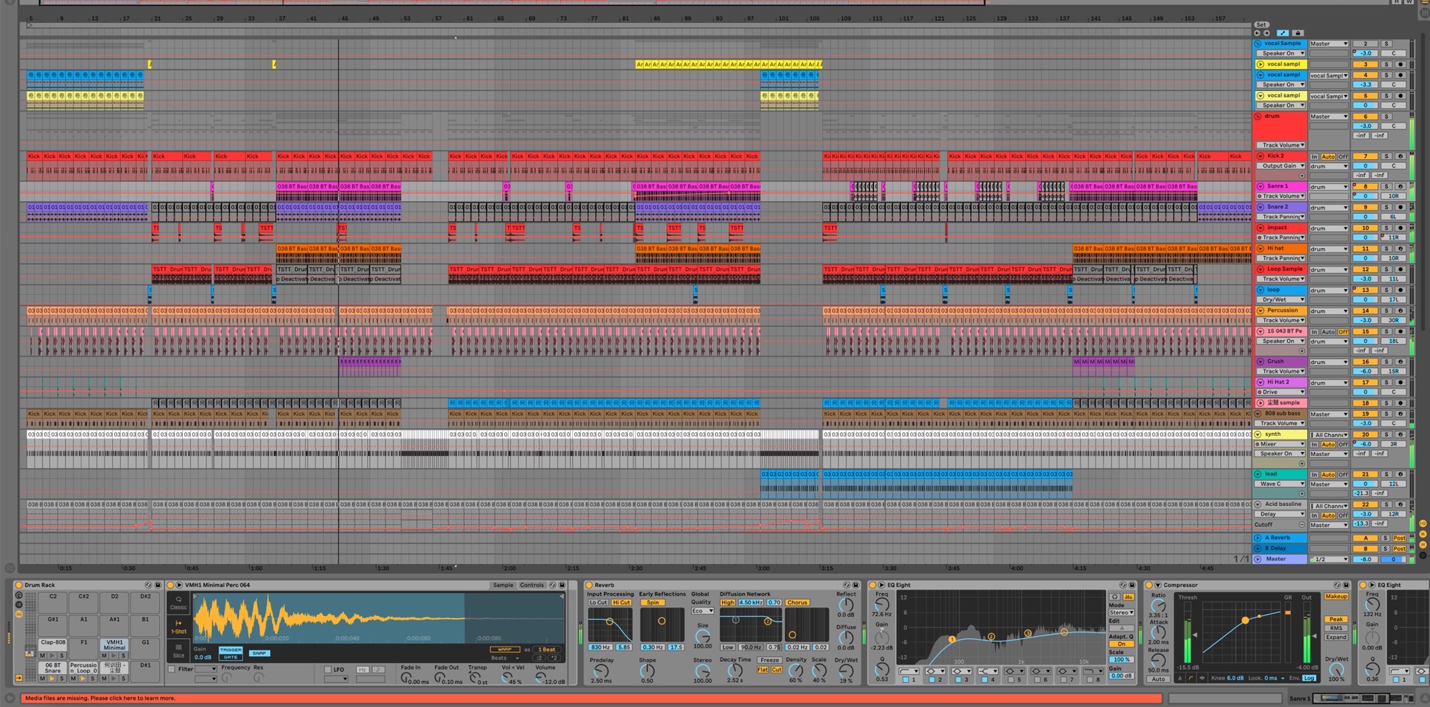1430x707 pixels.
Task: Open drum track Master output dropdown
Action: [x=1328, y=117]
